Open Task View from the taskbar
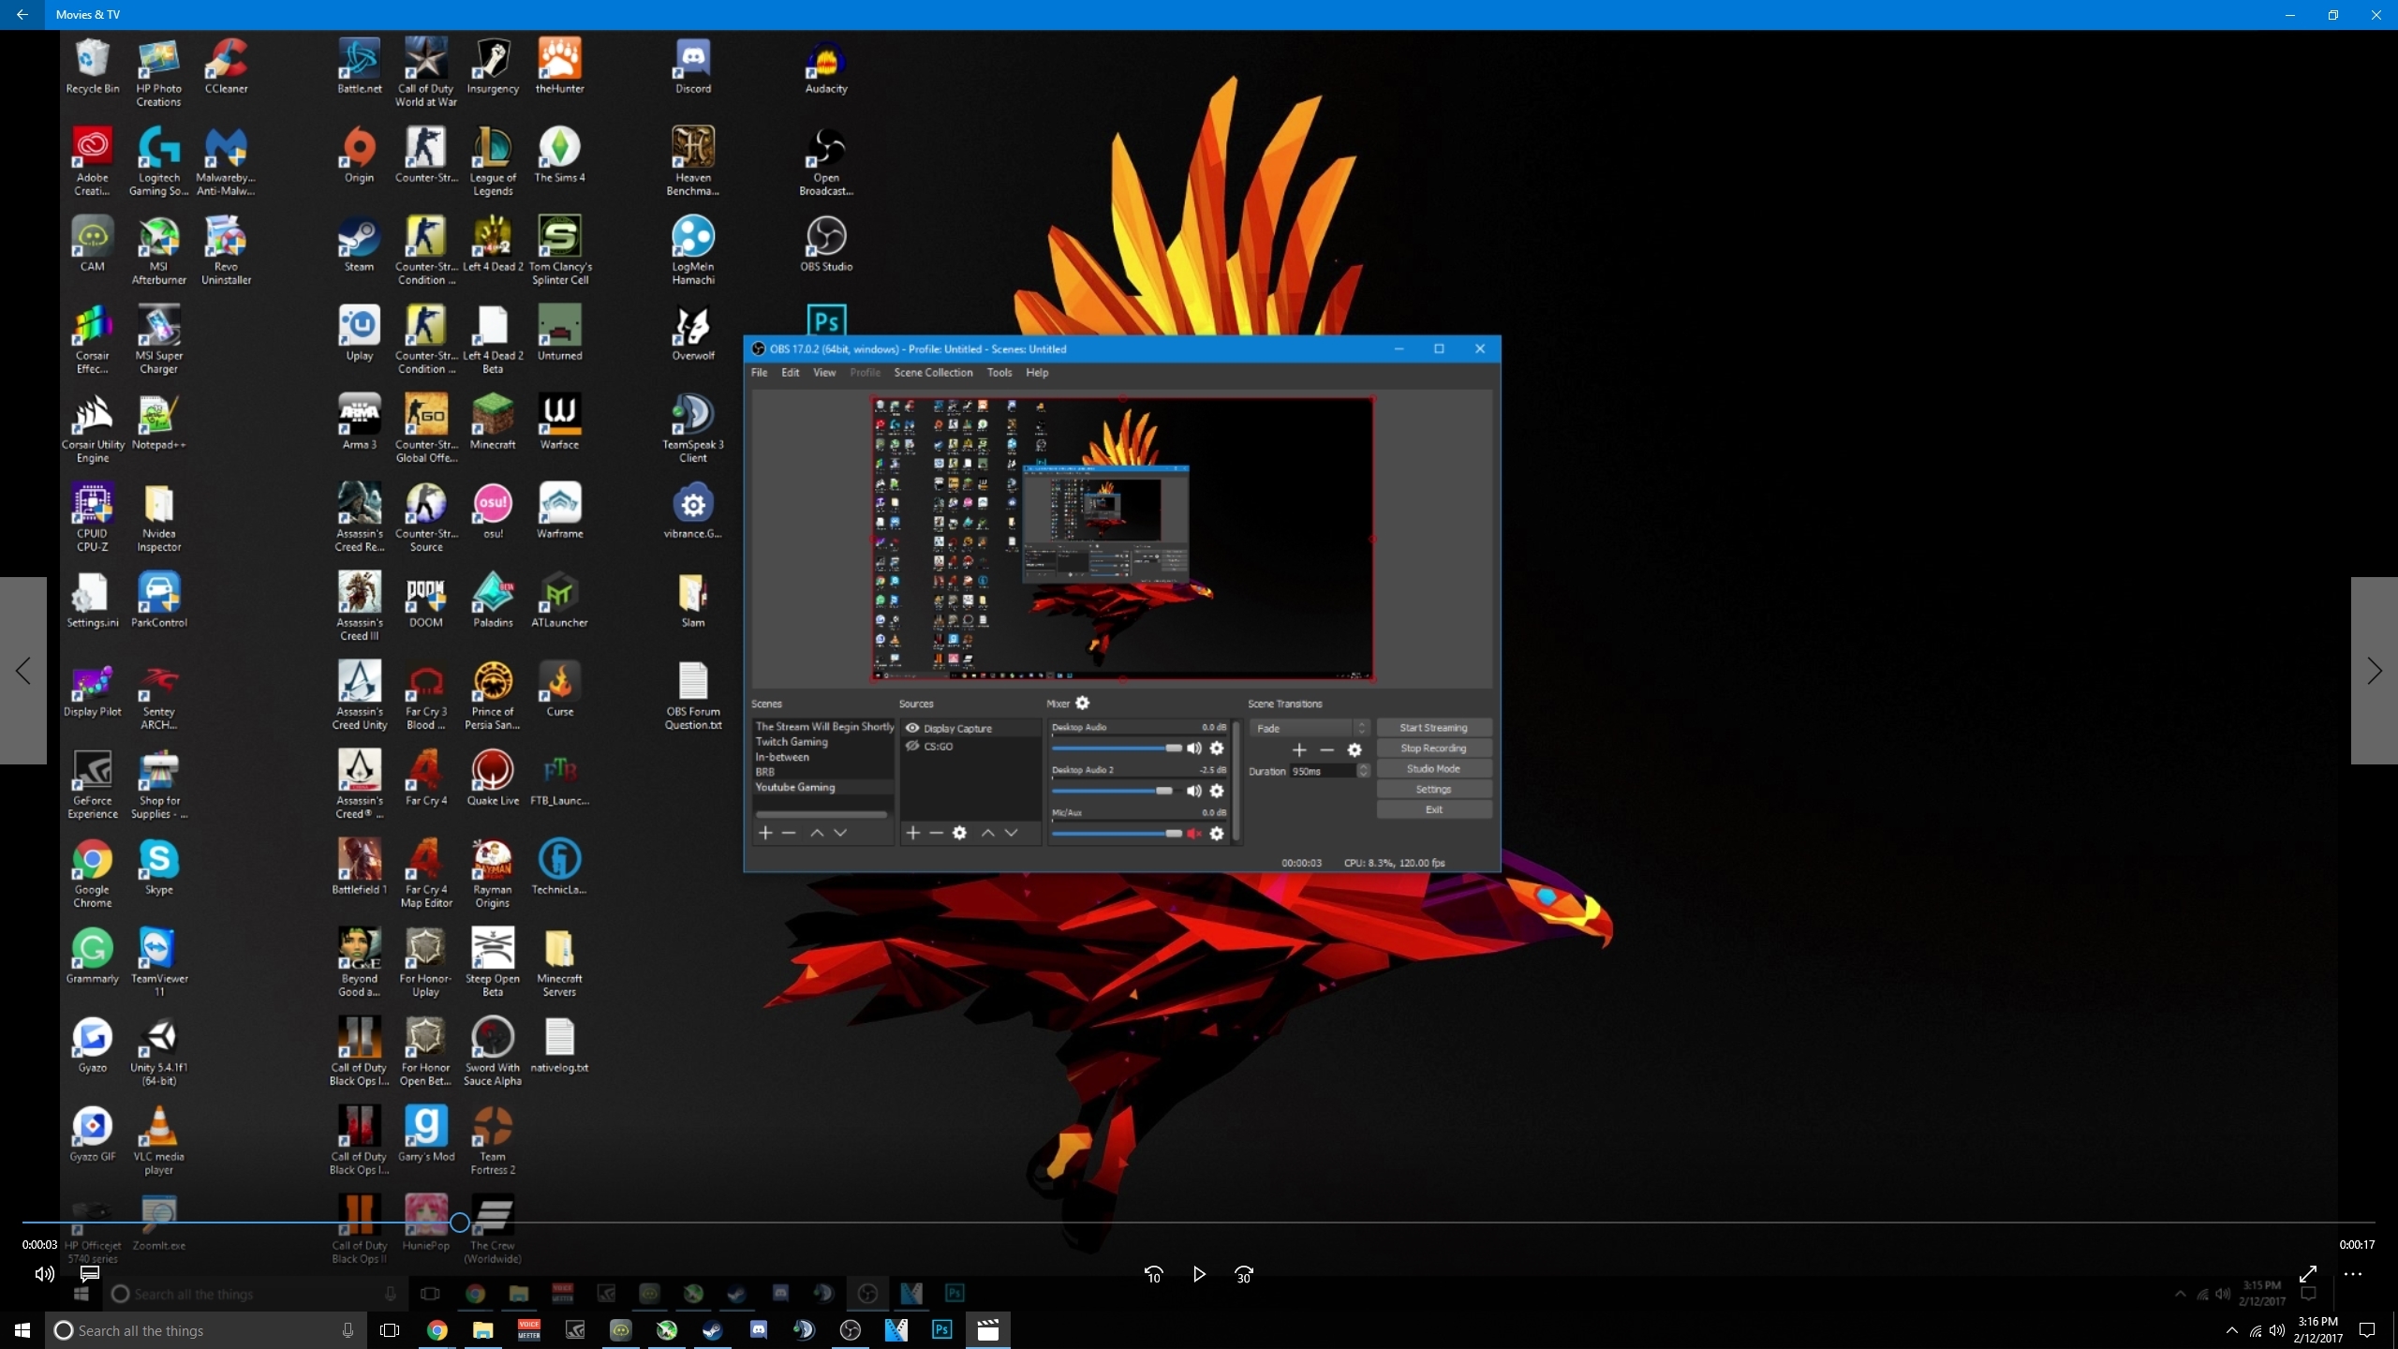 [390, 1330]
